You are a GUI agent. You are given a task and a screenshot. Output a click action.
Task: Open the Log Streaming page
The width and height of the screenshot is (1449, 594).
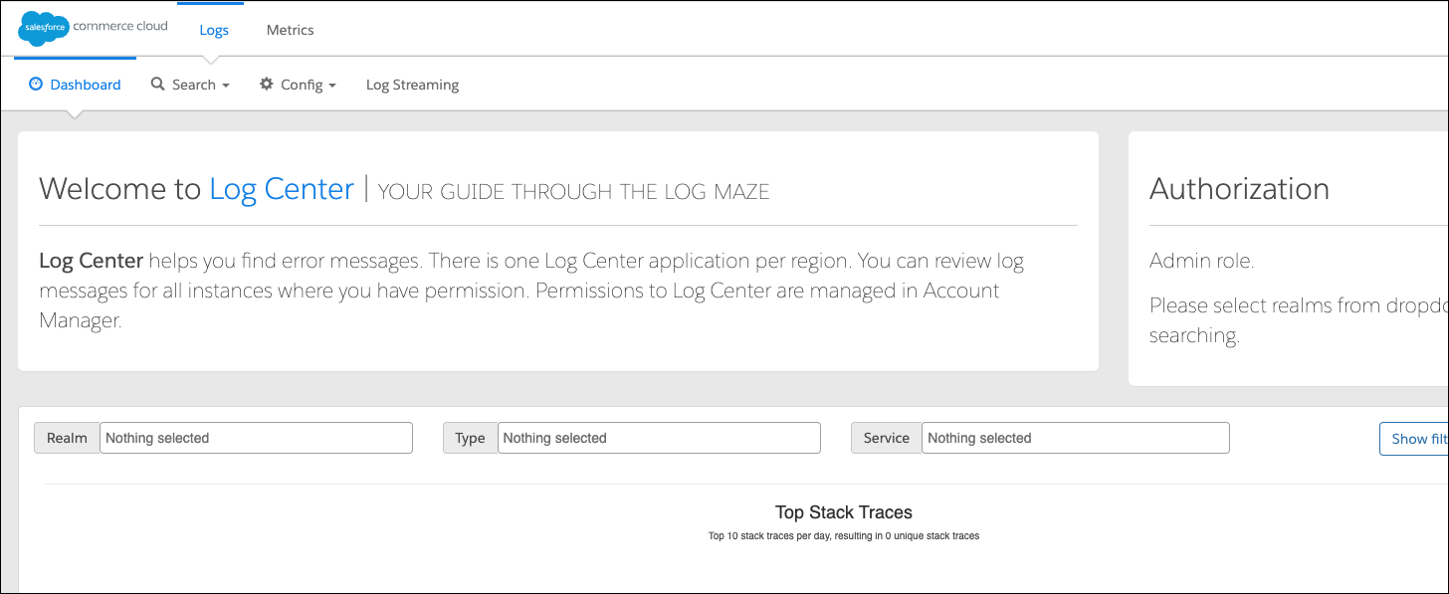point(412,85)
